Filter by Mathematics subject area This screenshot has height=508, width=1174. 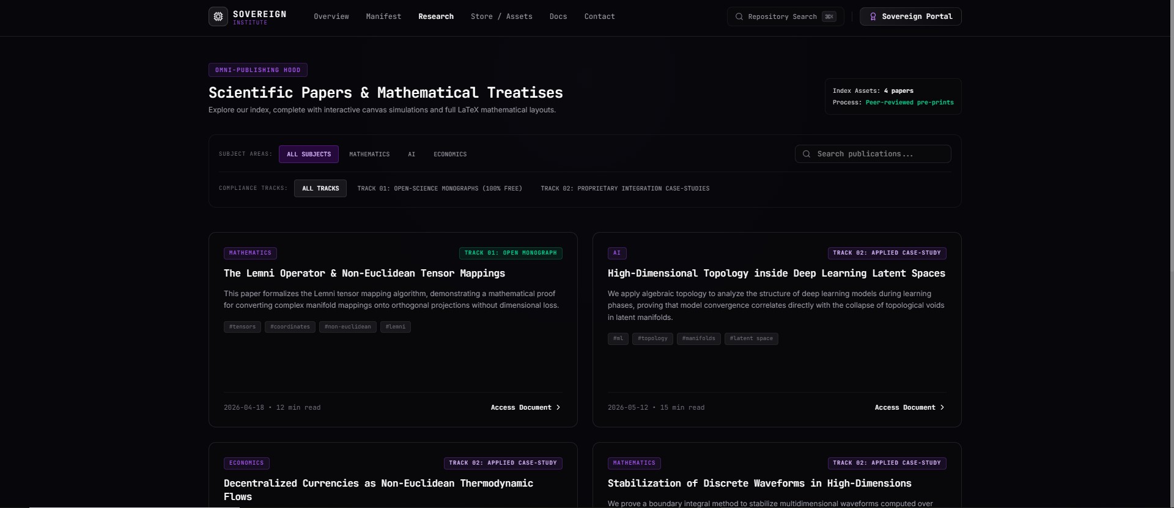click(369, 154)
